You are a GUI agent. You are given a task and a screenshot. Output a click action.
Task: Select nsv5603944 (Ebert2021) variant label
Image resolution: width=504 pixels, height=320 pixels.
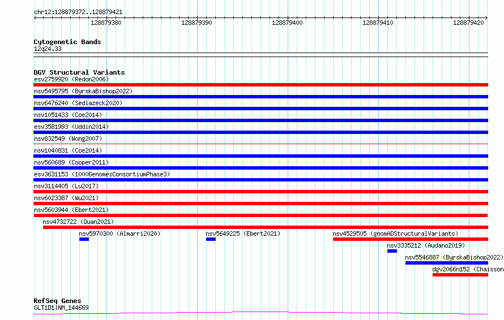71,210
